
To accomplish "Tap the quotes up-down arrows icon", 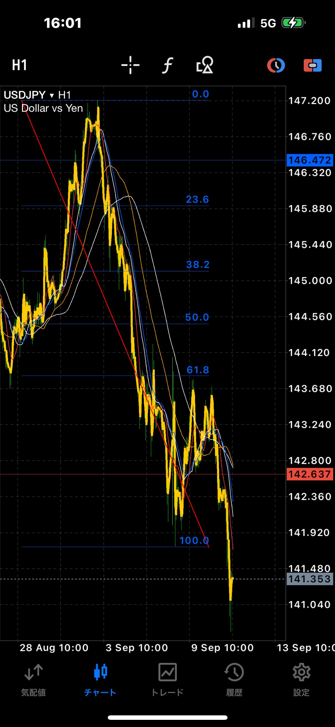I will 33,672.
